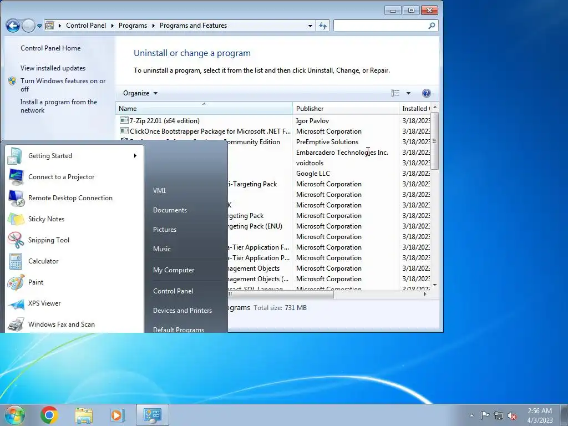The image size is (568, 426).
Task: Open the view options dropdown arrow
Action: tap(408, 93)
